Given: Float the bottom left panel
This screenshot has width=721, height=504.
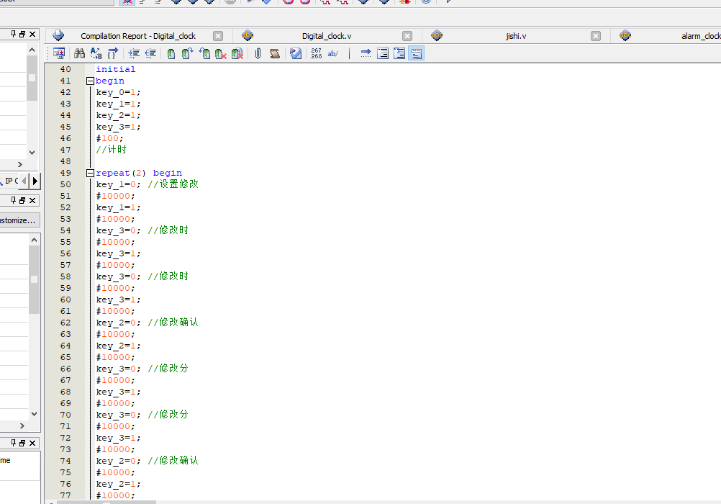Looking at the screenshot, I should (x=22, y=443).
